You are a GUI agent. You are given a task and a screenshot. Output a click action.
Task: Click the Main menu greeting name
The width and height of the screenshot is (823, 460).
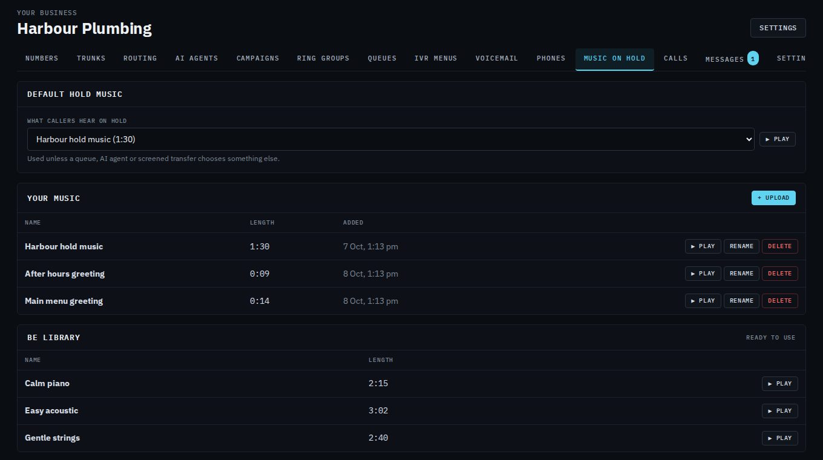point(64,301)
